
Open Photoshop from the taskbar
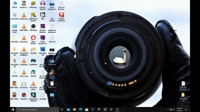(x=93, y=110)
